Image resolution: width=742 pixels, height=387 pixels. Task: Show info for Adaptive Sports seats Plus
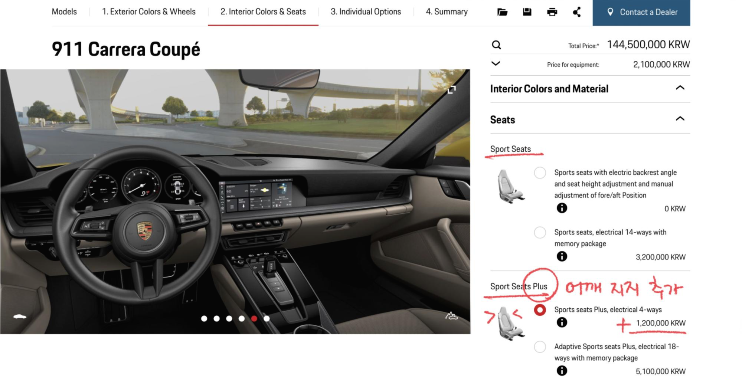(x=562, y=371)
